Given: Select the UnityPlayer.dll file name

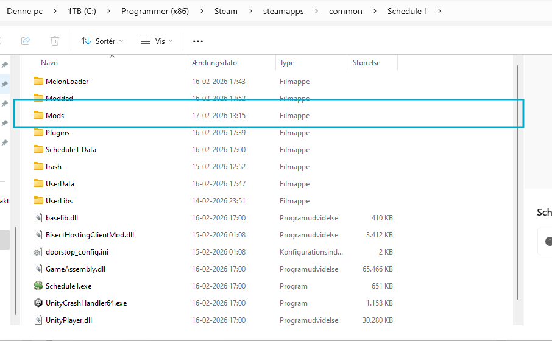Looking at the screenshot, I should [69, 320].
